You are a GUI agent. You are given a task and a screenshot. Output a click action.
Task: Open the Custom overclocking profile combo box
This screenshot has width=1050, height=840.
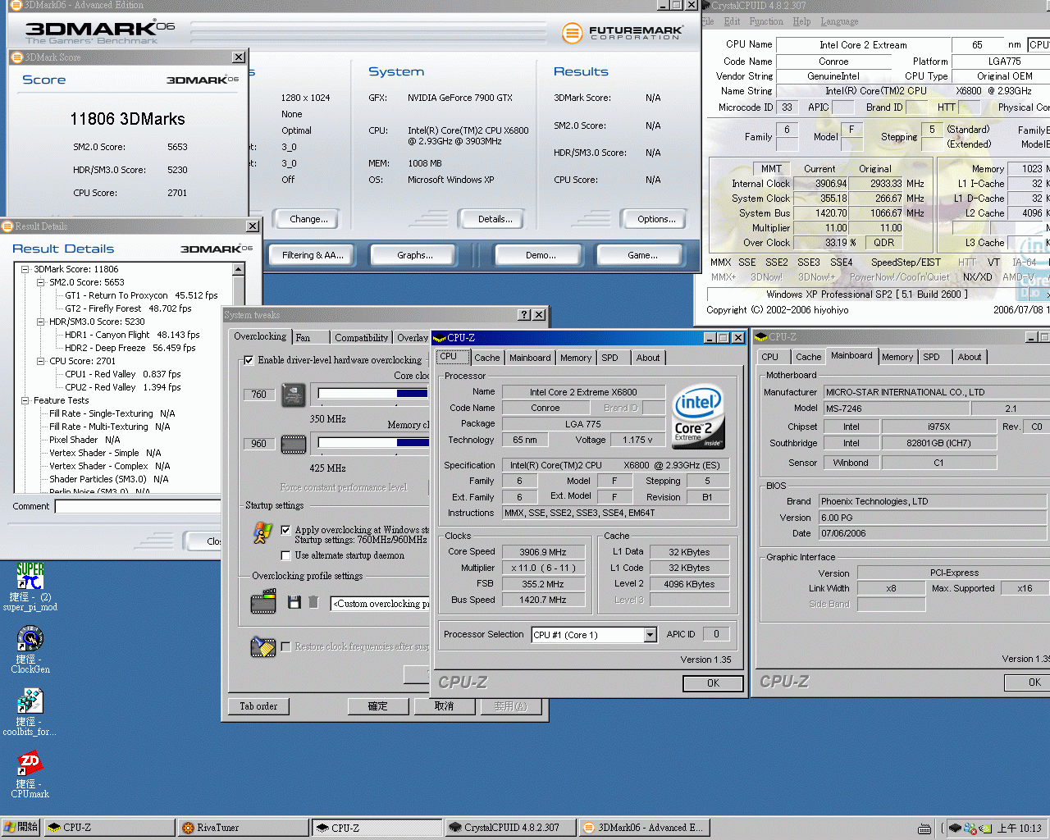pyautogui.click(x=380, y=604)
